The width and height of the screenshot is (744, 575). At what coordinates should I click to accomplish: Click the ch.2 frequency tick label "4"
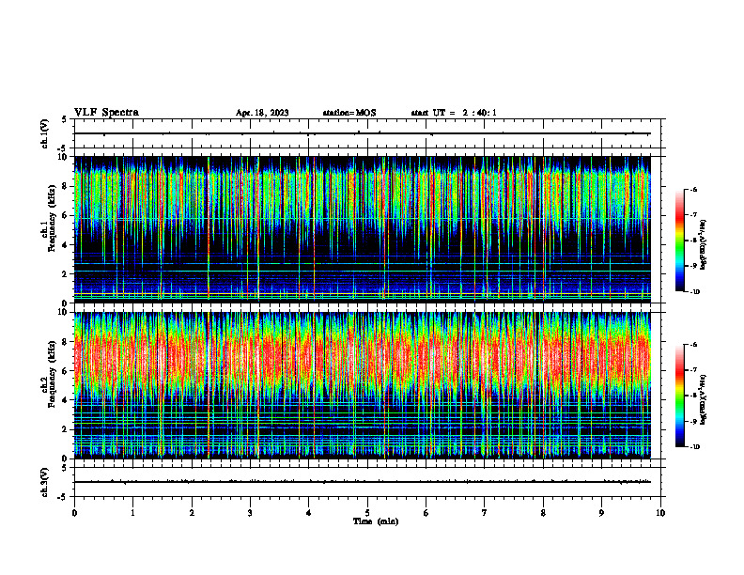66,400
